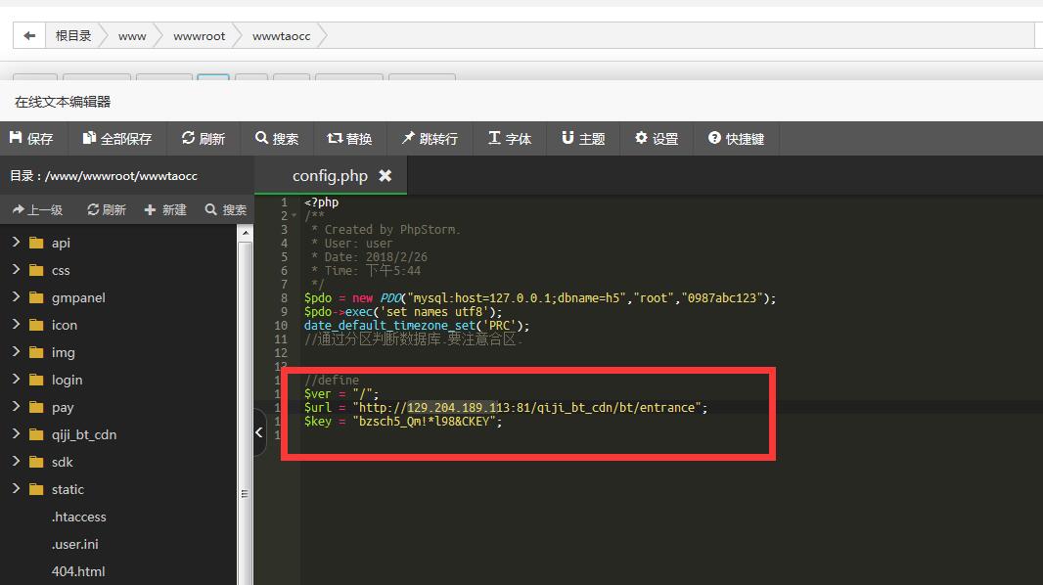
Task: Open the Replace (替换) tool
Action: click(x=349, y=139)
